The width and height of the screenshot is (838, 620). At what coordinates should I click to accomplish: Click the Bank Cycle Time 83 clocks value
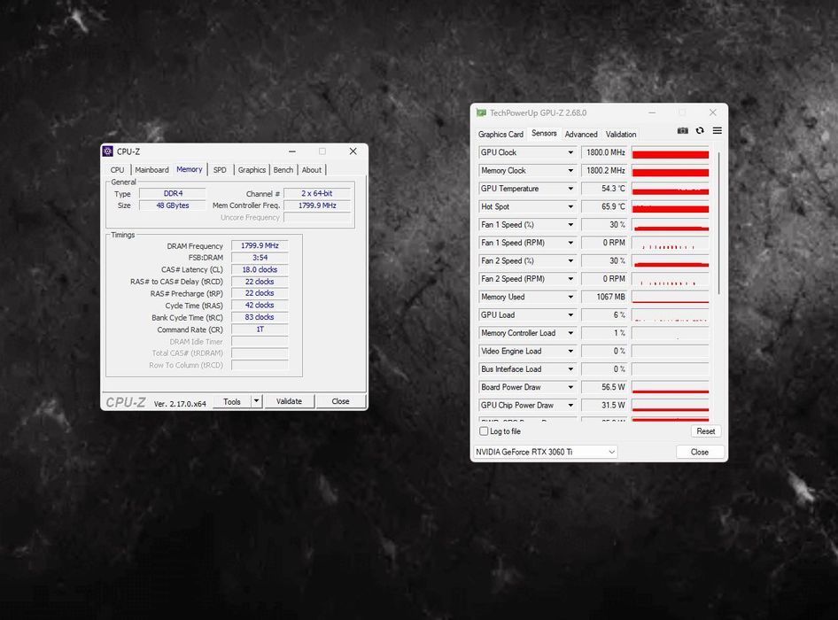tap(260, 317)
